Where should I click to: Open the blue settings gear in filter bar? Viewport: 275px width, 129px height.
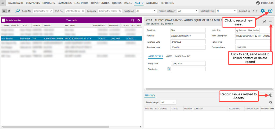pos(262,11)
